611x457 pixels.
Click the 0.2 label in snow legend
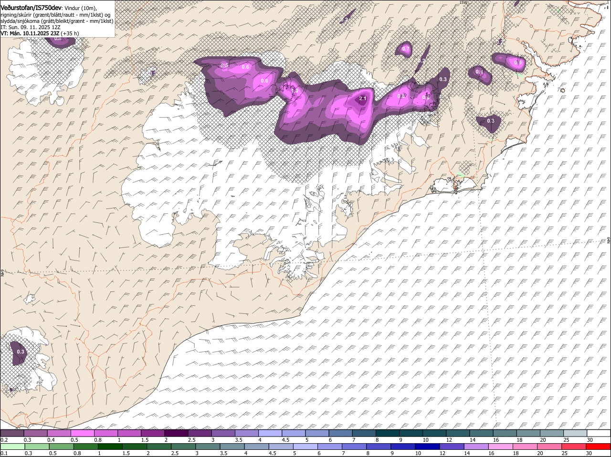(4, 439)
